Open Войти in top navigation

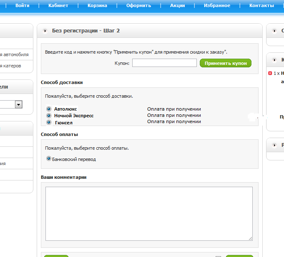point(22,5)
